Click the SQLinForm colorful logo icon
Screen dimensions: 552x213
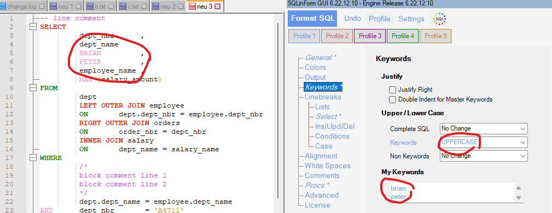pos(439,19)
